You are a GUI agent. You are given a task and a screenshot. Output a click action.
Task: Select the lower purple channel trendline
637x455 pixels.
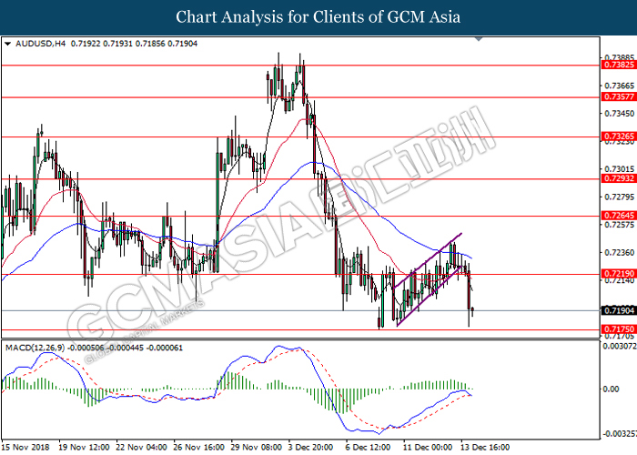click(x=429, y=296)
